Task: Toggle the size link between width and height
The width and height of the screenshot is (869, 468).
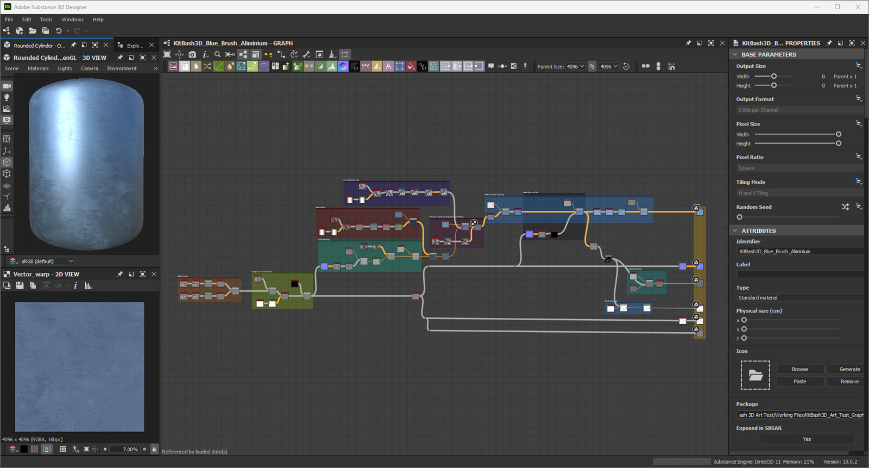Action: (x=592, y=66)
